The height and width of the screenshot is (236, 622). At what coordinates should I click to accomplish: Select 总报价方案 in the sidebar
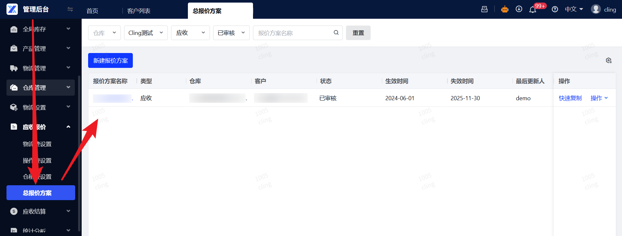point(41,193)
